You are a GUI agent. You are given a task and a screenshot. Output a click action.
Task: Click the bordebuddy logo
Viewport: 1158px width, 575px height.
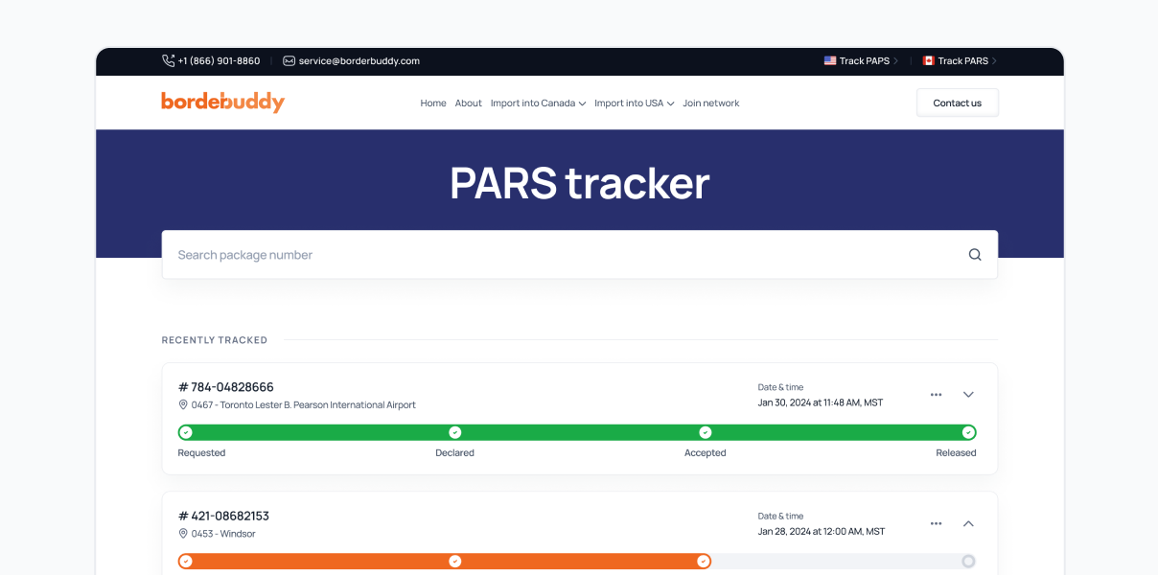tap(222, 102)
